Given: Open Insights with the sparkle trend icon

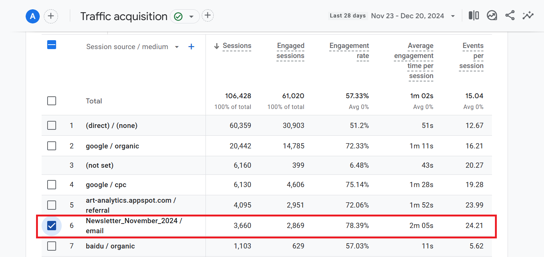Looking at the screenshot, I should pos(528,15).
